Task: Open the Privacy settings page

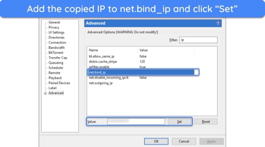Action: pos(54,27)
